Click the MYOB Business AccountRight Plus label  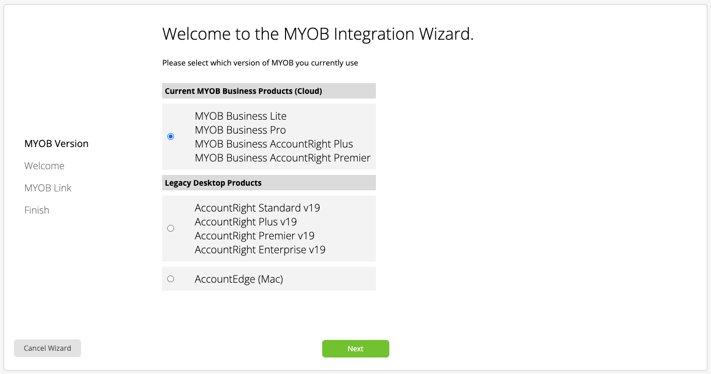(273, 144)
